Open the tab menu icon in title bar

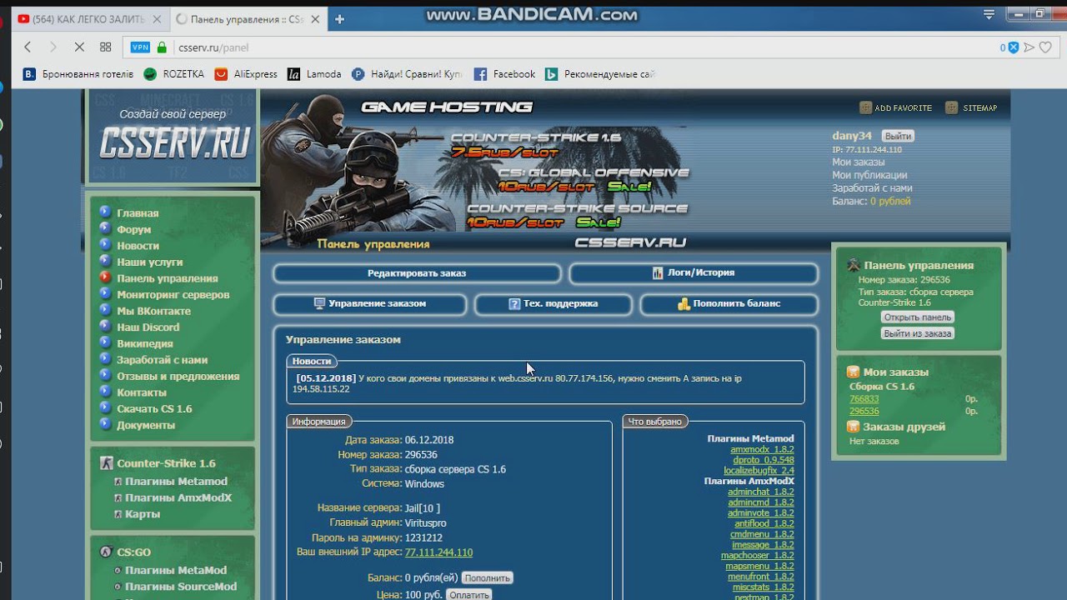point(989,14)
